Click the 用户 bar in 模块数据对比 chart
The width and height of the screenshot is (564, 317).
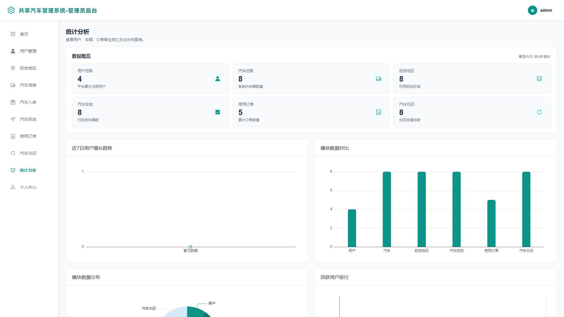click(352, 228)
